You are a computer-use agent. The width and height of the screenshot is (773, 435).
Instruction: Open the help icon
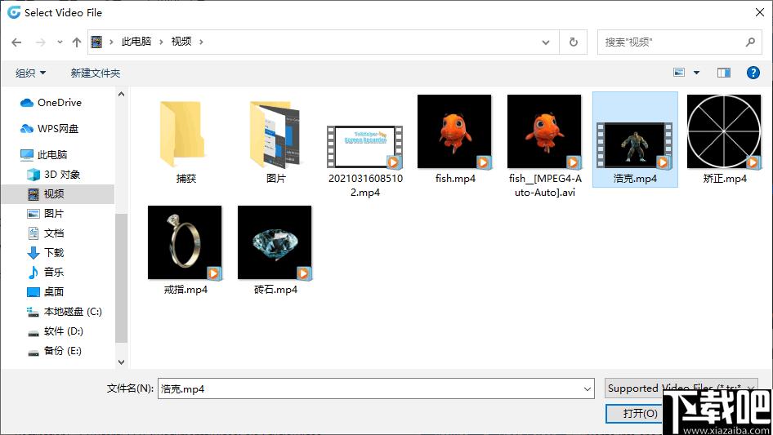(753, 73)
